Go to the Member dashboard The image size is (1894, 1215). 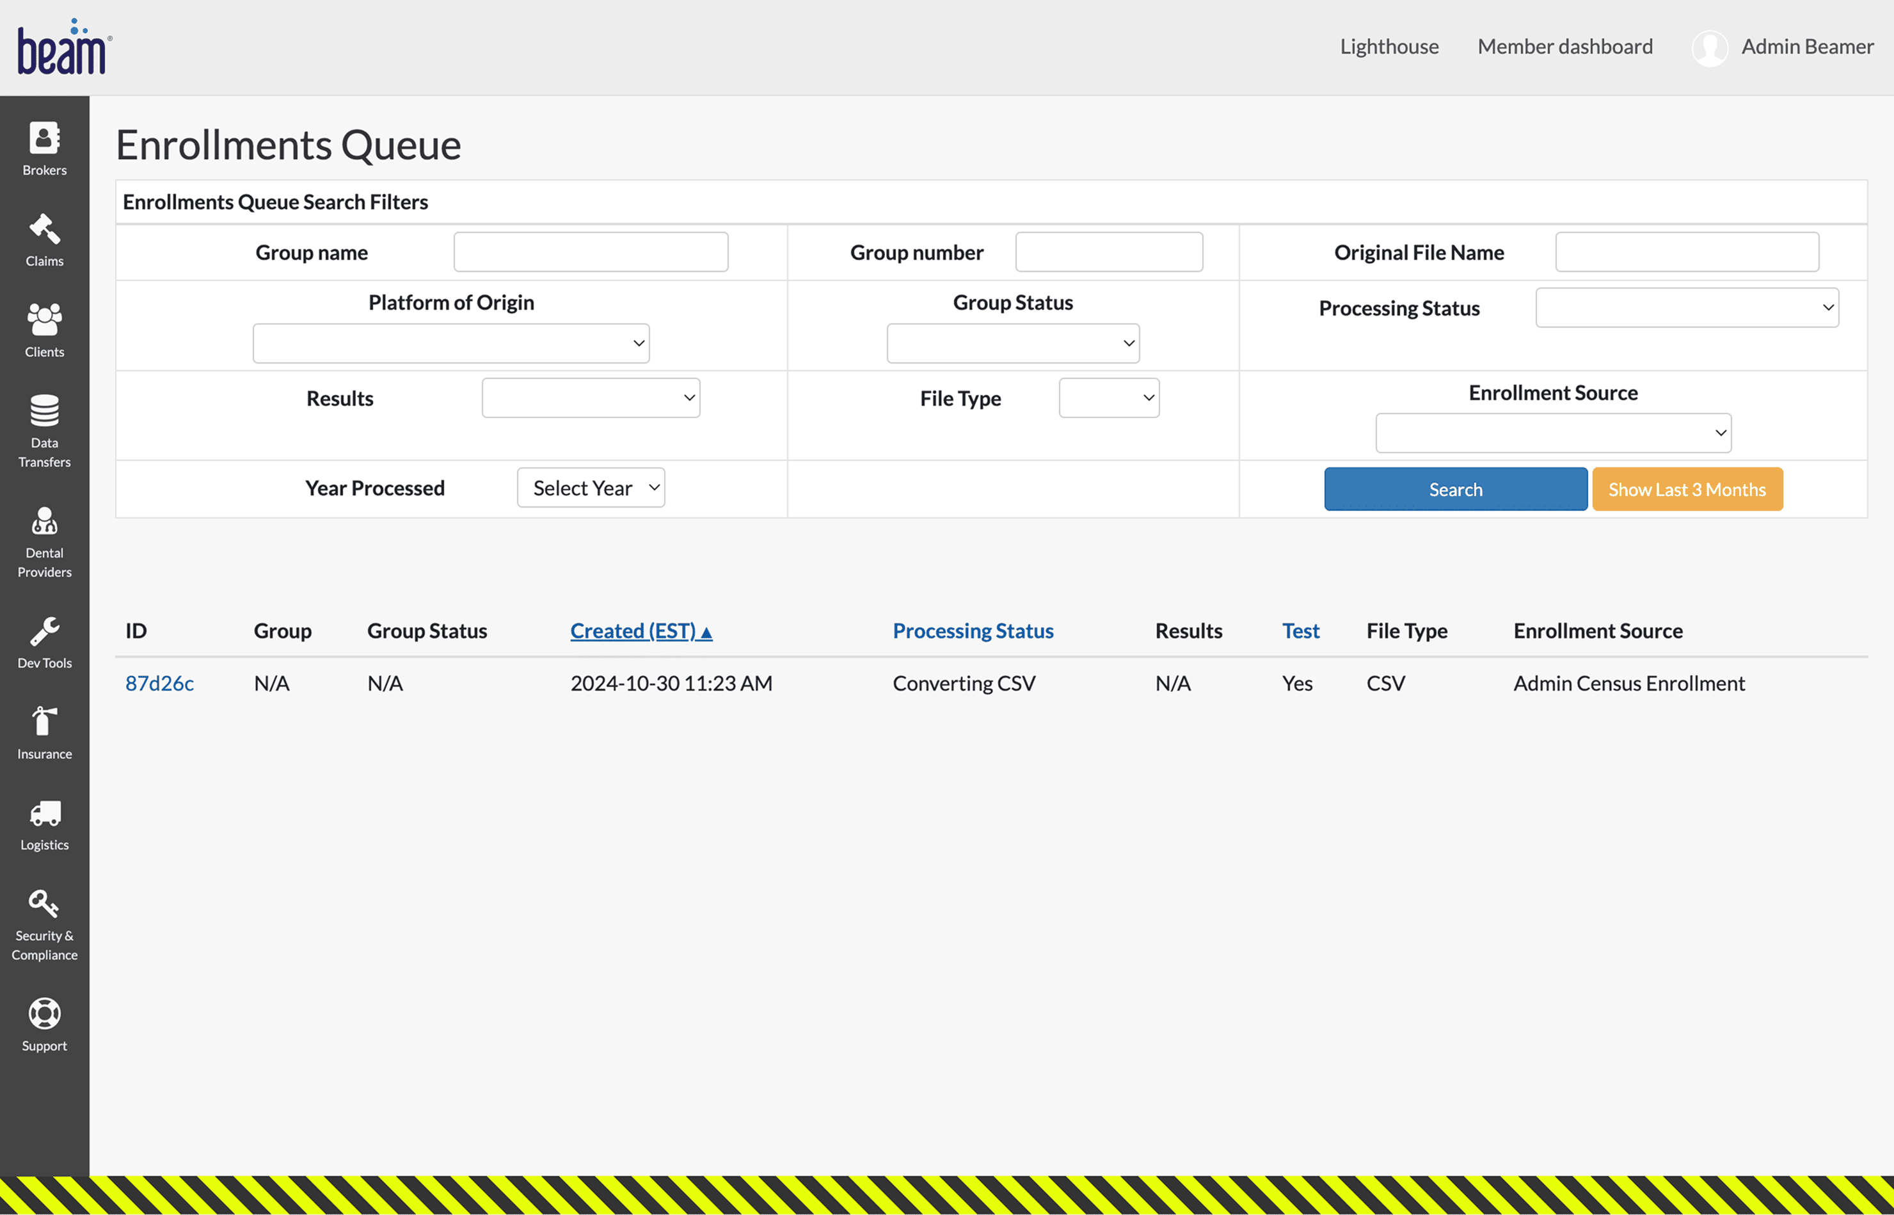1564,45
